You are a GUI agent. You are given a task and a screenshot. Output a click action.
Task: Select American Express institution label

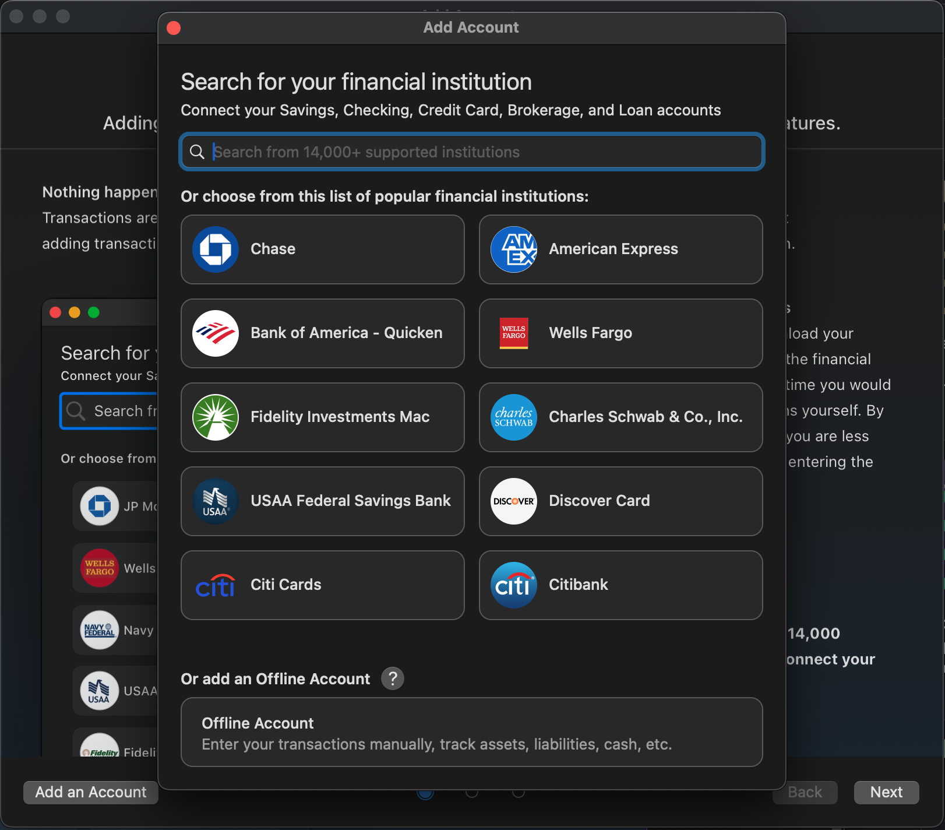click(x=613, y=249)
